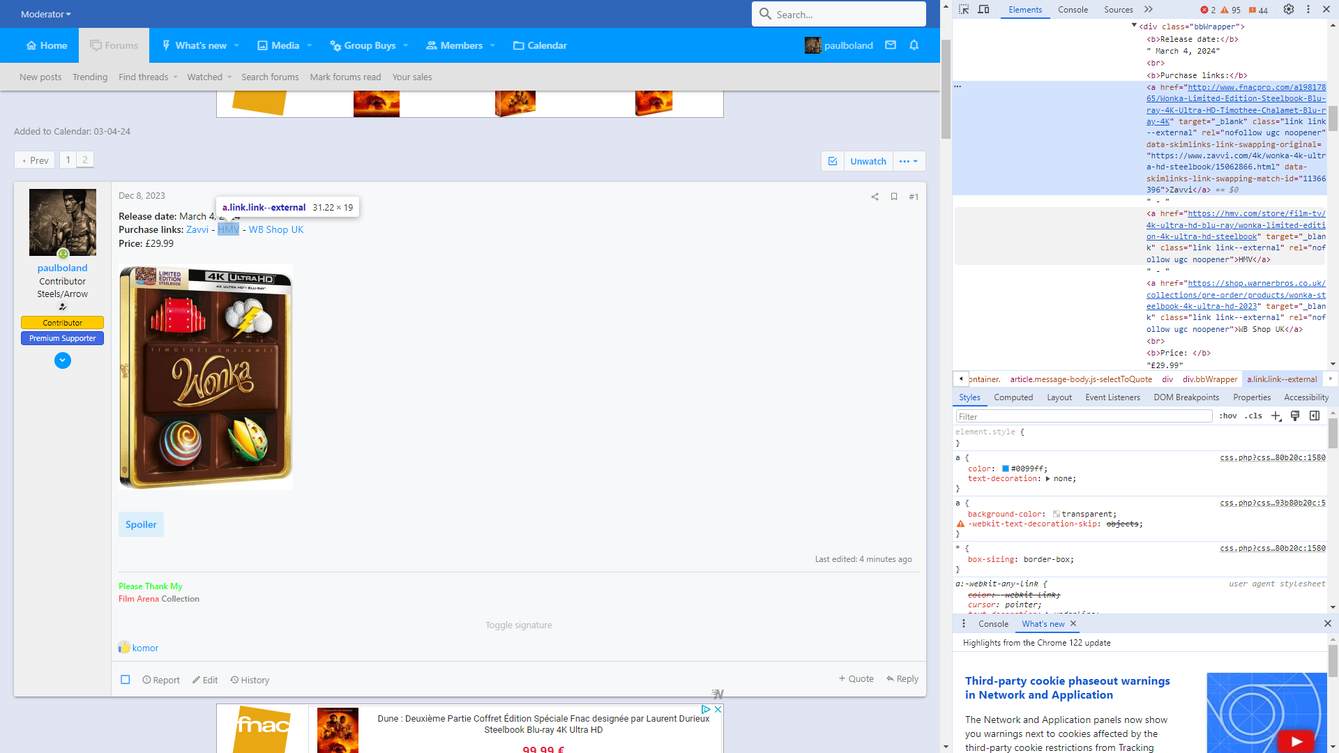Open the Event Listeners tab
Viewport: 1339px width, 753px height.
[x=1112, y=397]
